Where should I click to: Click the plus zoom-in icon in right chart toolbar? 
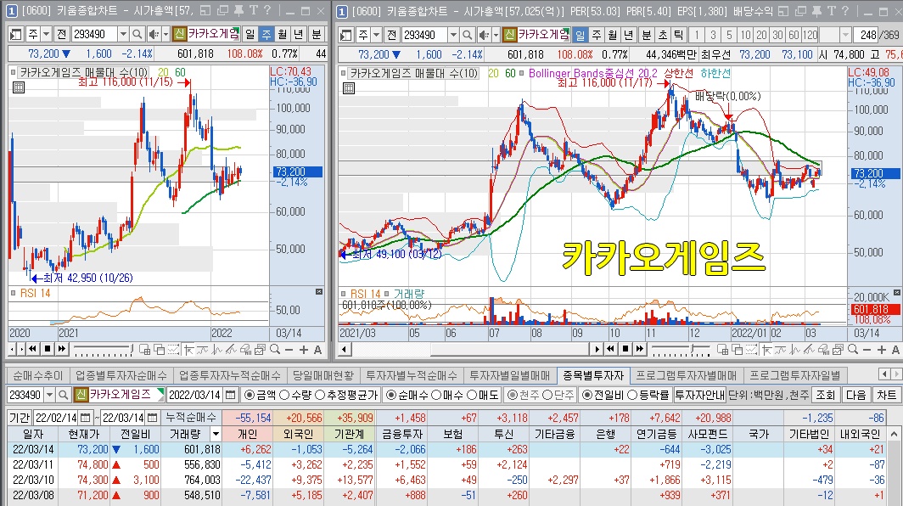(881, 349)
